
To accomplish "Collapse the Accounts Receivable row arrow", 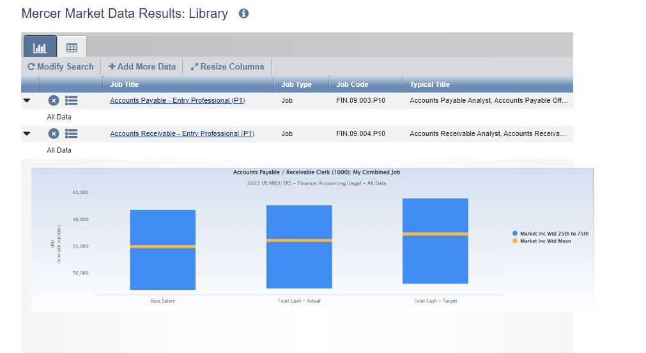I will click(27, 133).
